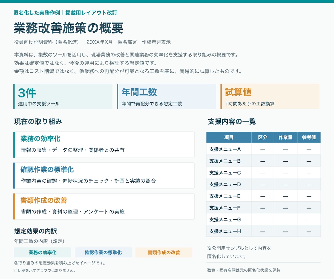Screen dimensions: 334x279
Task: Open the 書類作成の改善 initiative card
Action: [104, 206]
